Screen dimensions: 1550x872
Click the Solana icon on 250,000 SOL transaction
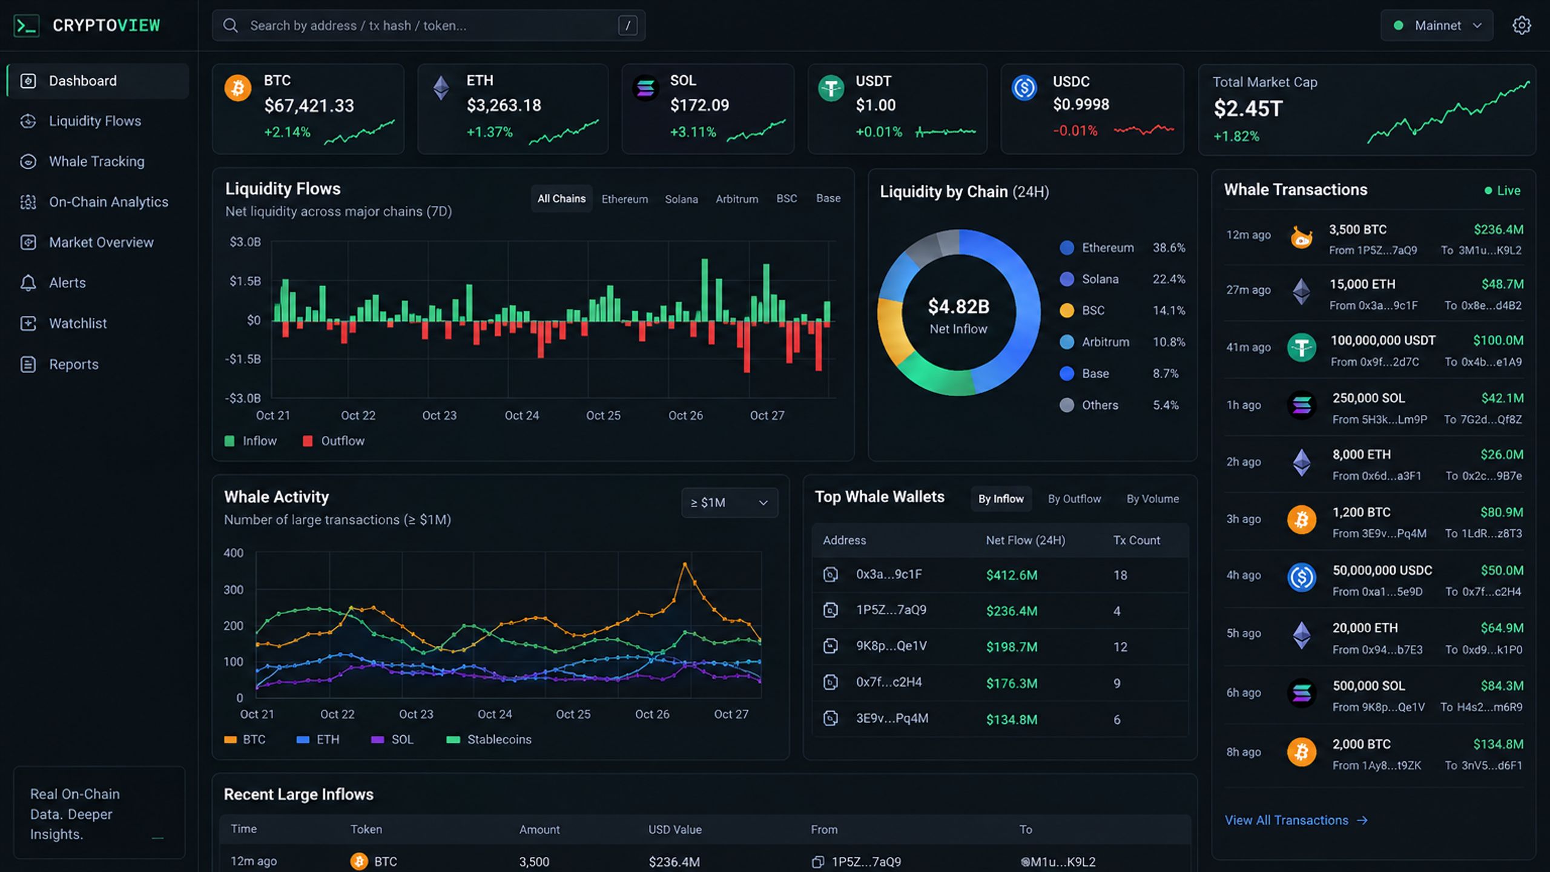pos(1301,405)
